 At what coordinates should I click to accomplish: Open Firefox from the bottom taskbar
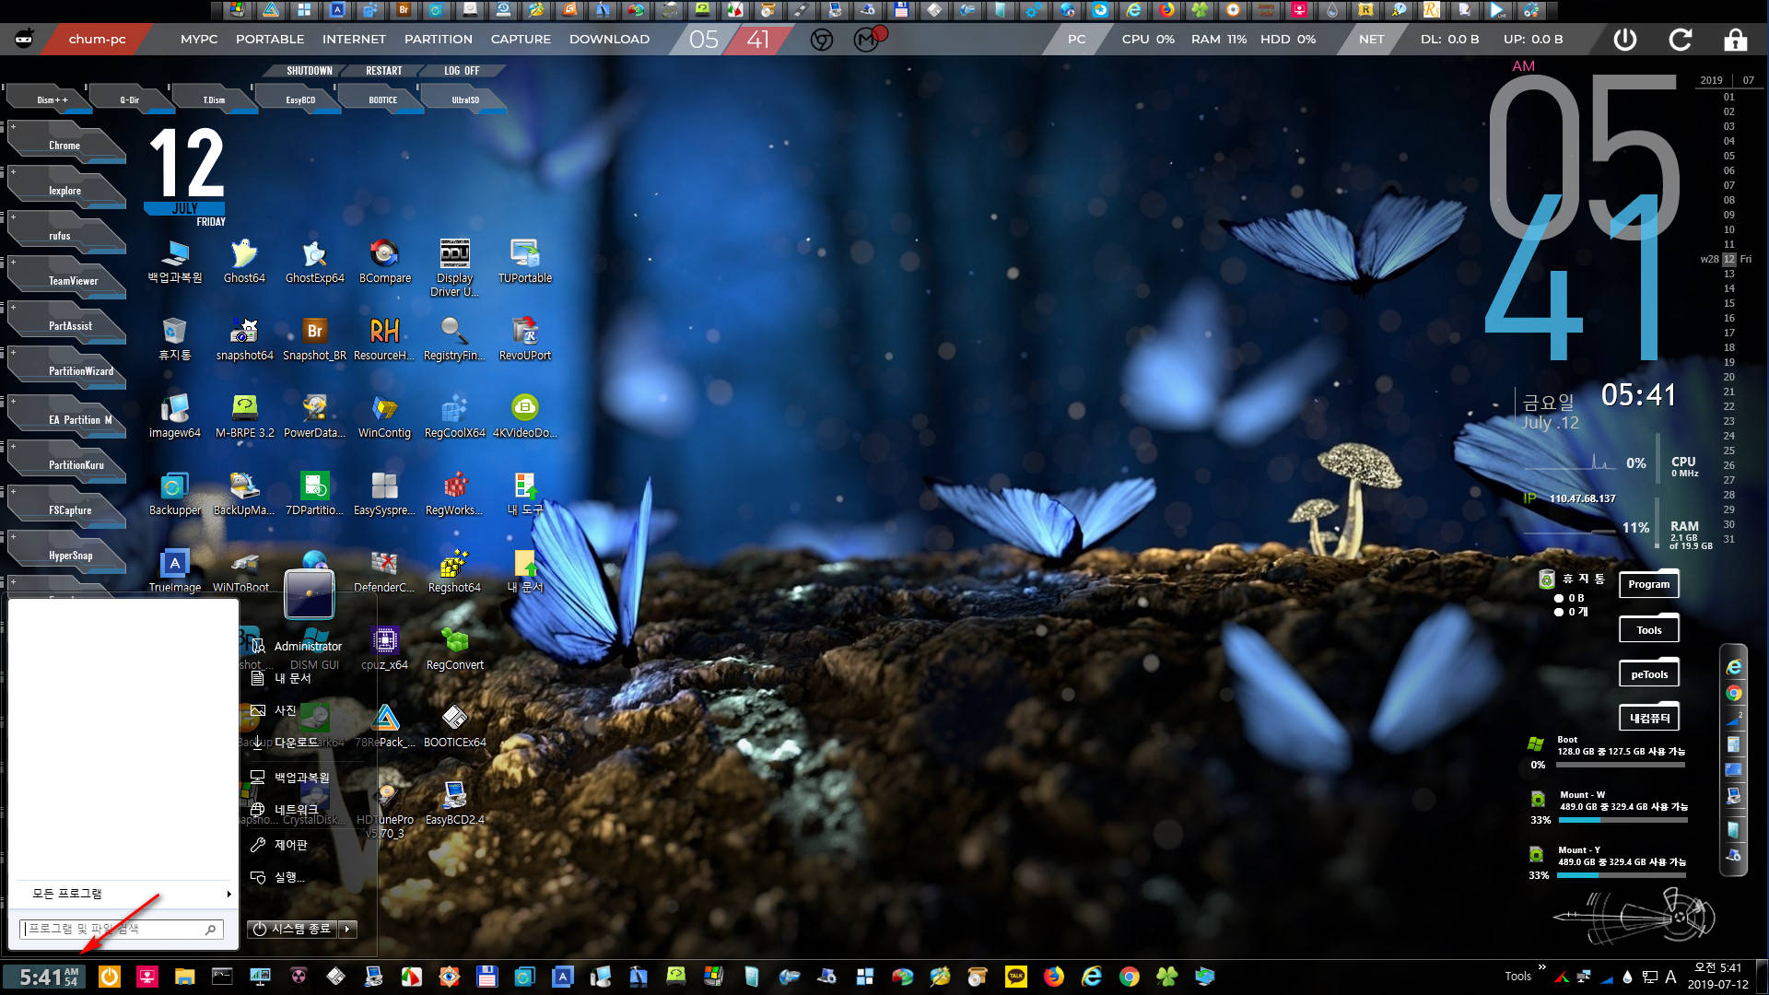click(1054, 977)
